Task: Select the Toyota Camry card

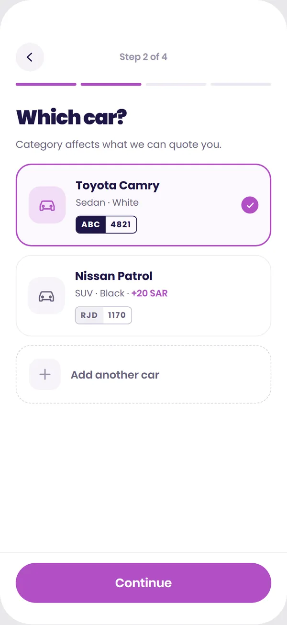Action: 143,205
